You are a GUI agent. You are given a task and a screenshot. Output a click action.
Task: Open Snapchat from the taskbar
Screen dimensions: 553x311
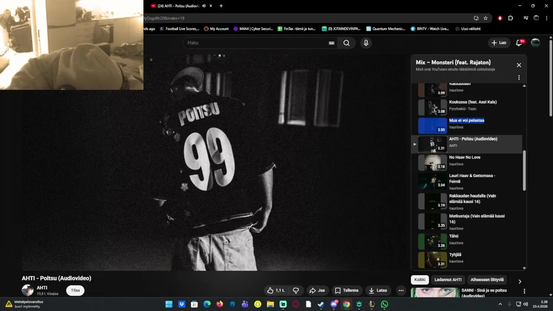tap(258, 304)
